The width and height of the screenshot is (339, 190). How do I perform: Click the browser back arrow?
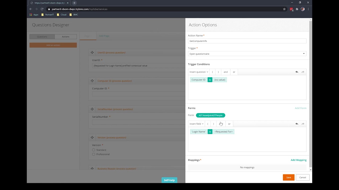31,9
